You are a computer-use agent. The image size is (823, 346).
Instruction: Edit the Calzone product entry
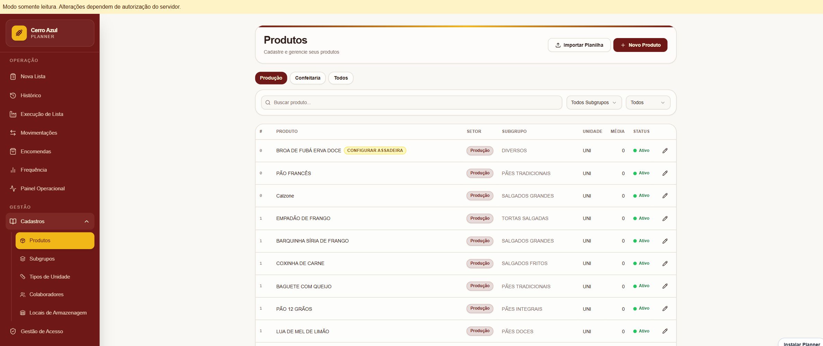(665, 195)
